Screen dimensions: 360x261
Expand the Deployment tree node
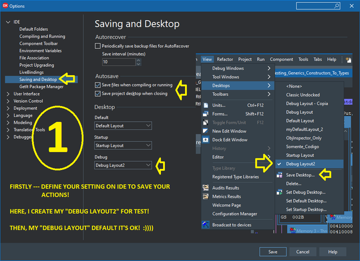tap(8, 108)
